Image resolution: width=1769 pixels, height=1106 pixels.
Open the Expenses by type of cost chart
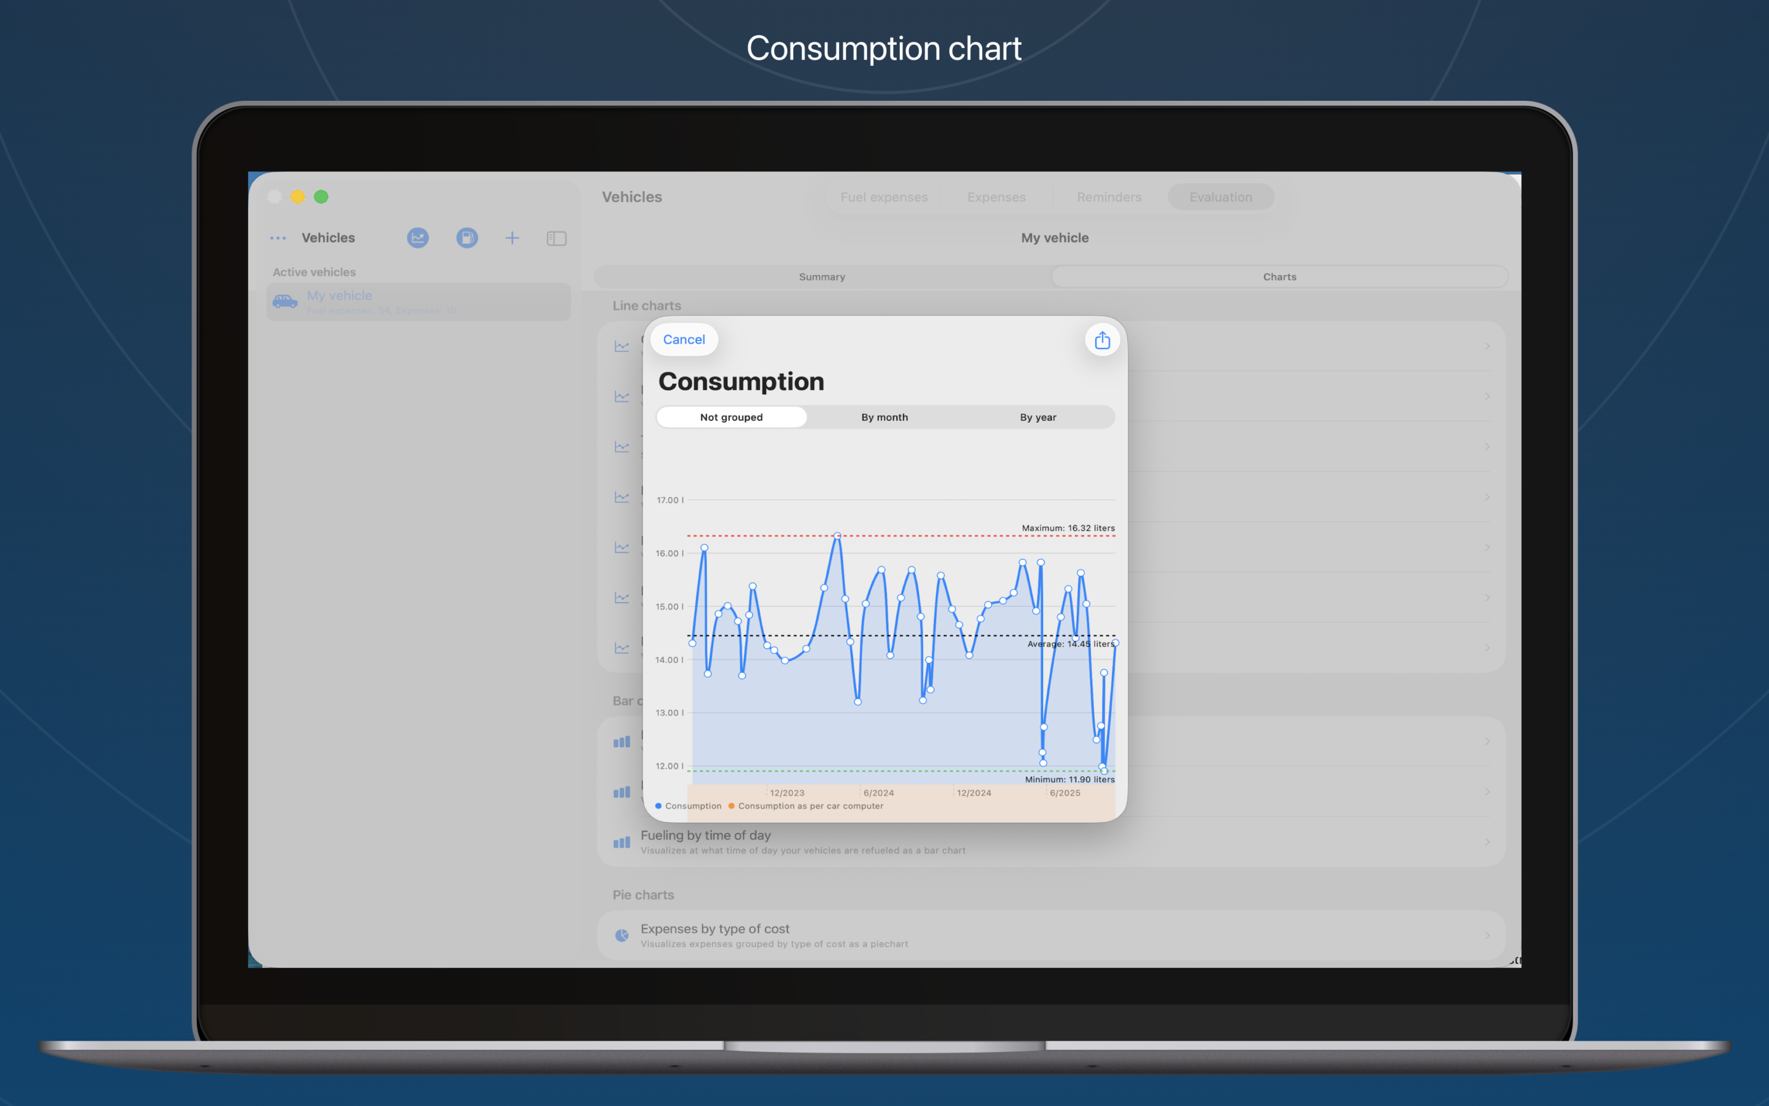[x=1051, y=936]
